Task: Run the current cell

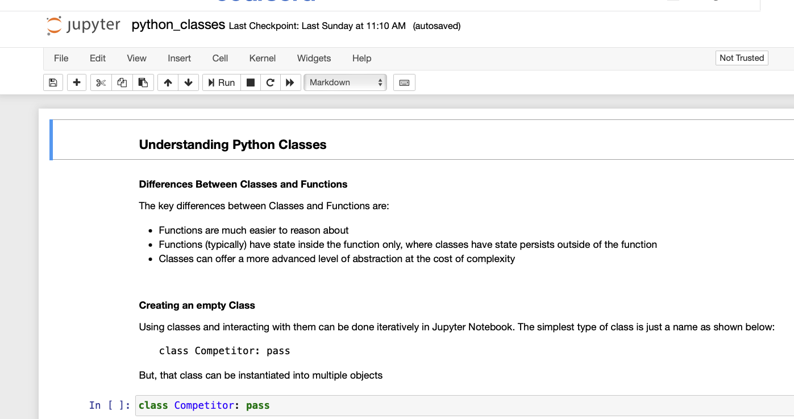Action: [x=221, y=82]
